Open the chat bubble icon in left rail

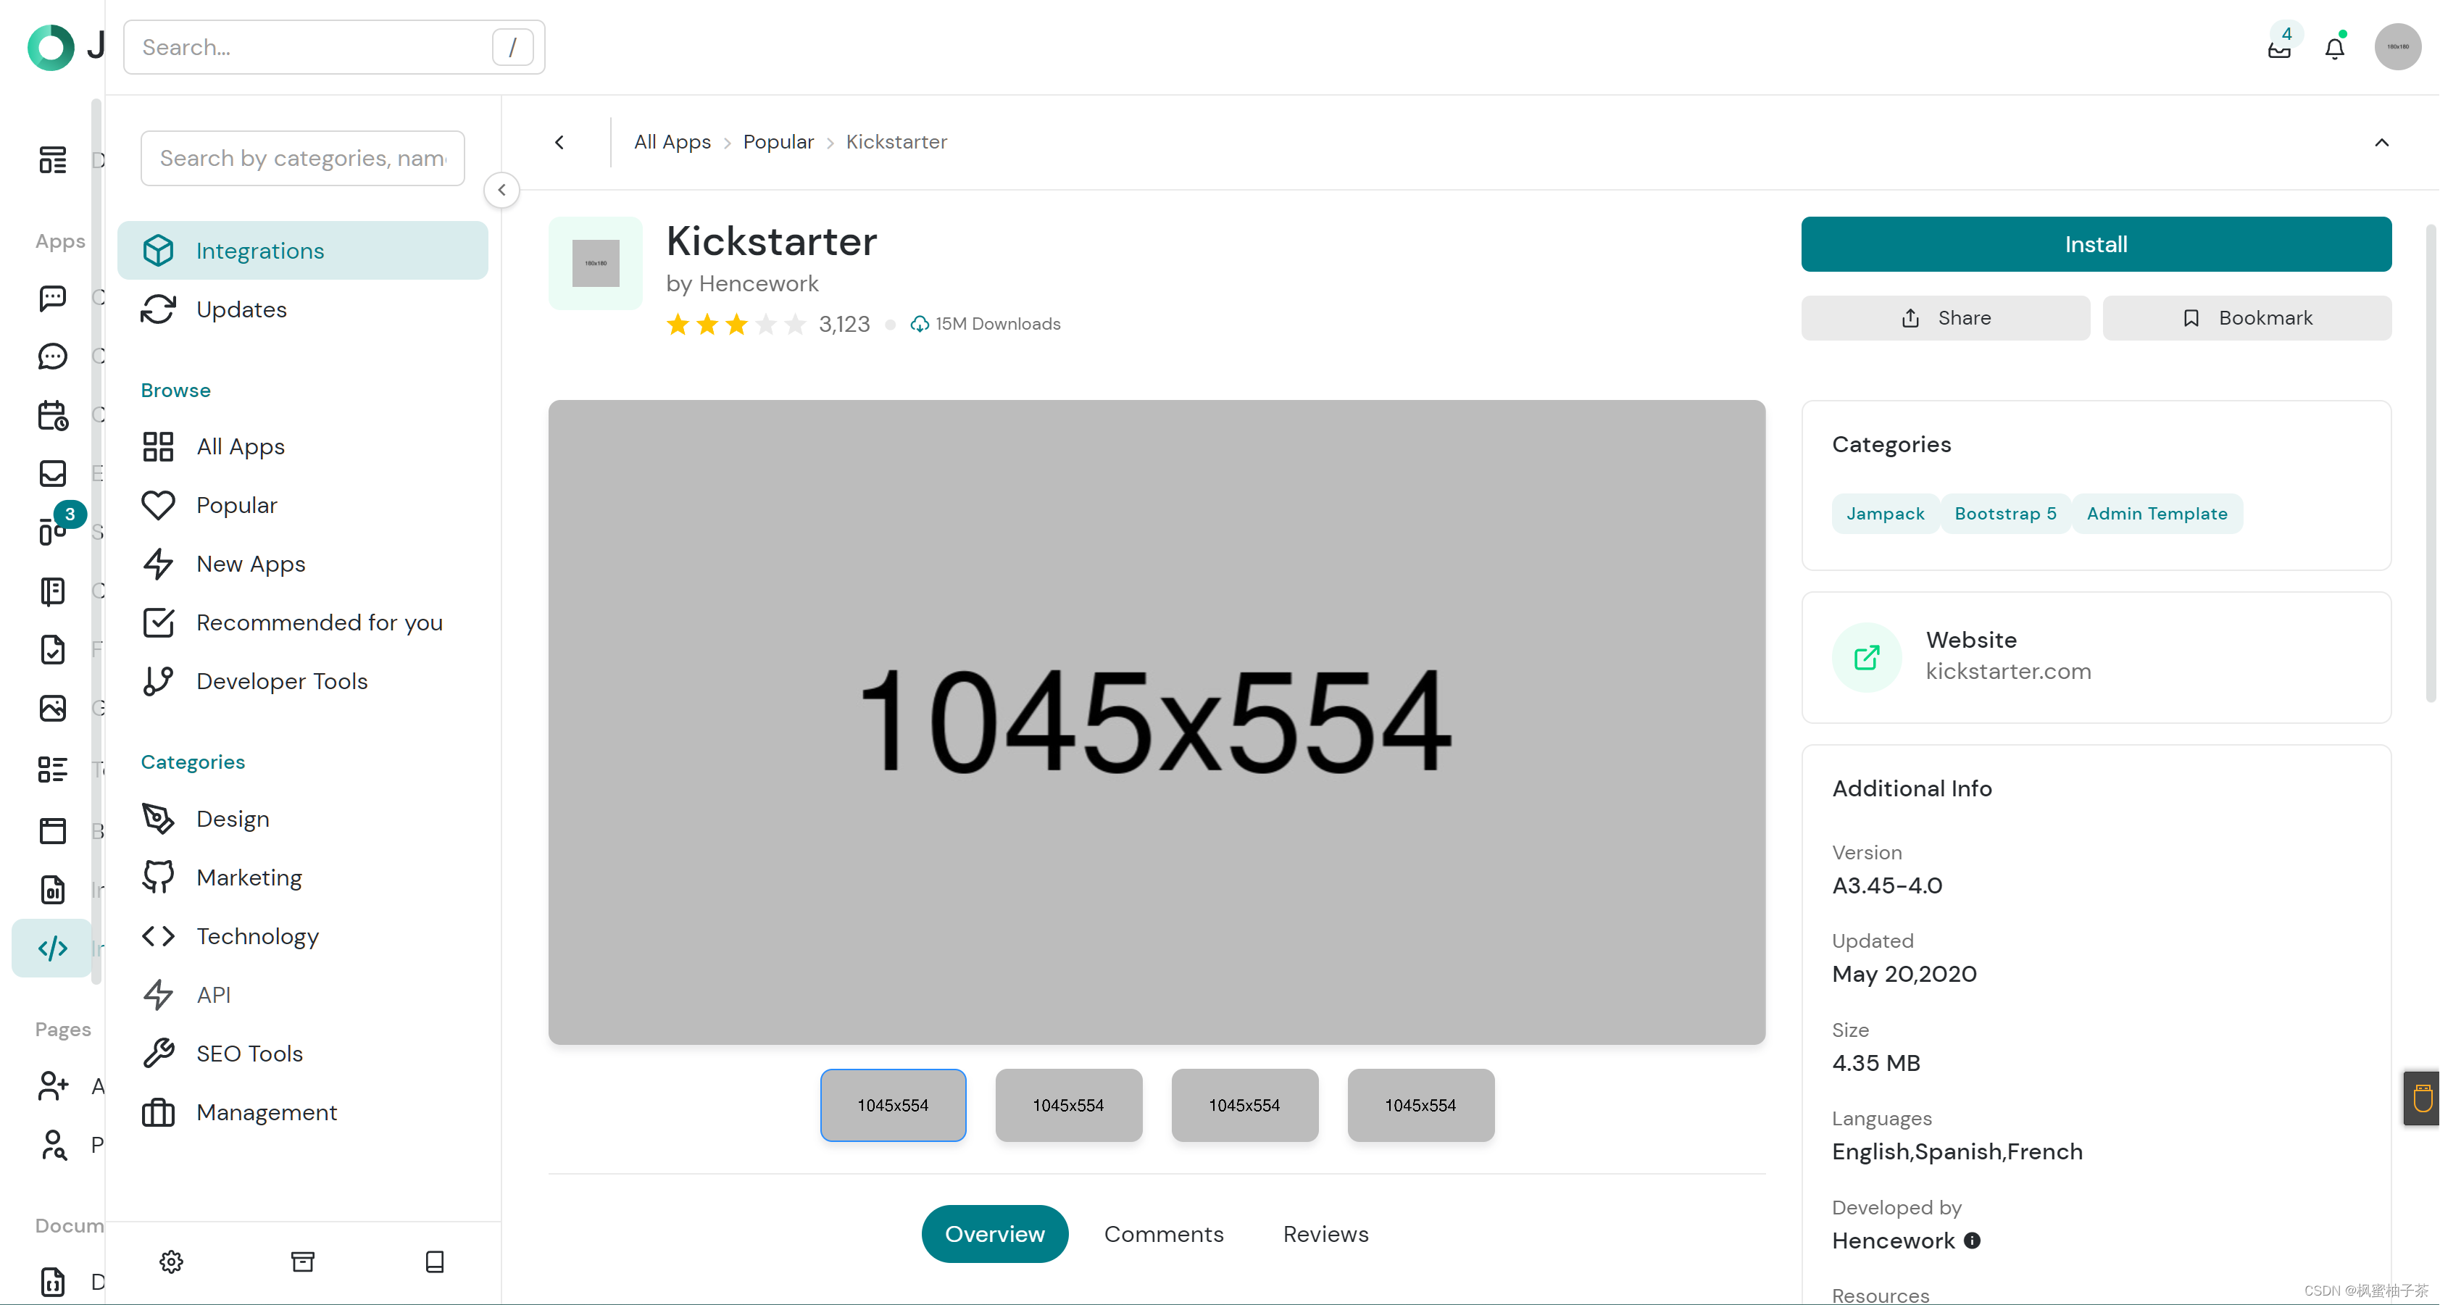(x=53, y=299)
